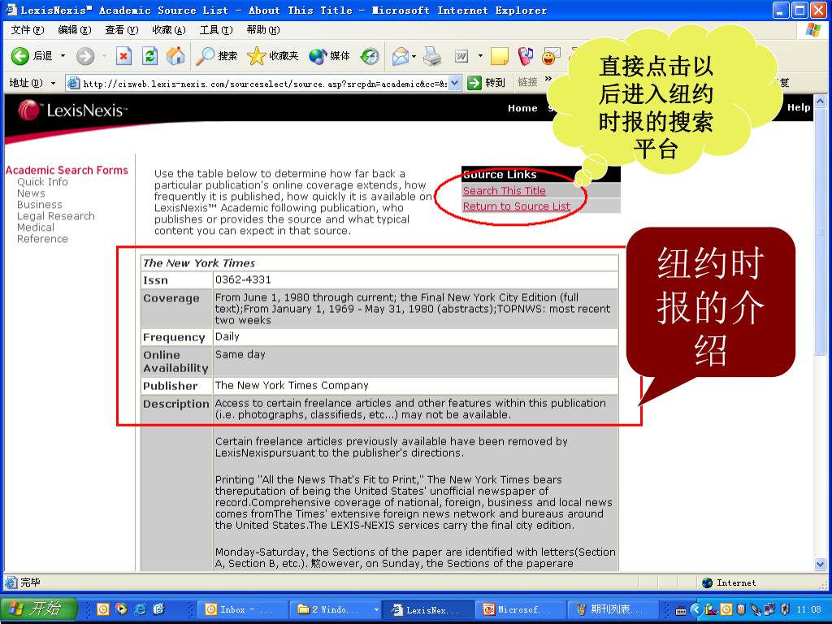Open the Home page house icon
The image size is (832, 624).
175,56
